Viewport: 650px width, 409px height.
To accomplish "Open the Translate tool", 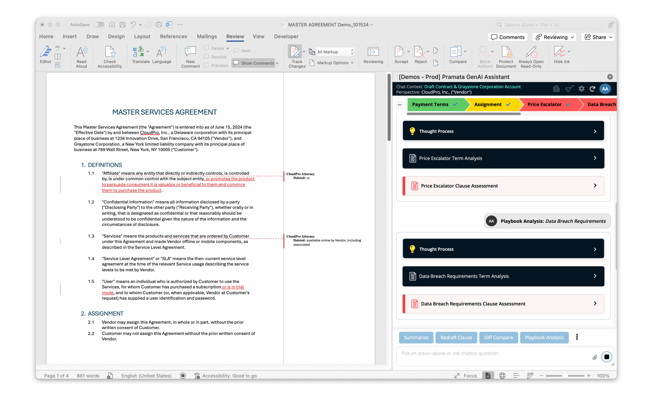I will 141,55.
